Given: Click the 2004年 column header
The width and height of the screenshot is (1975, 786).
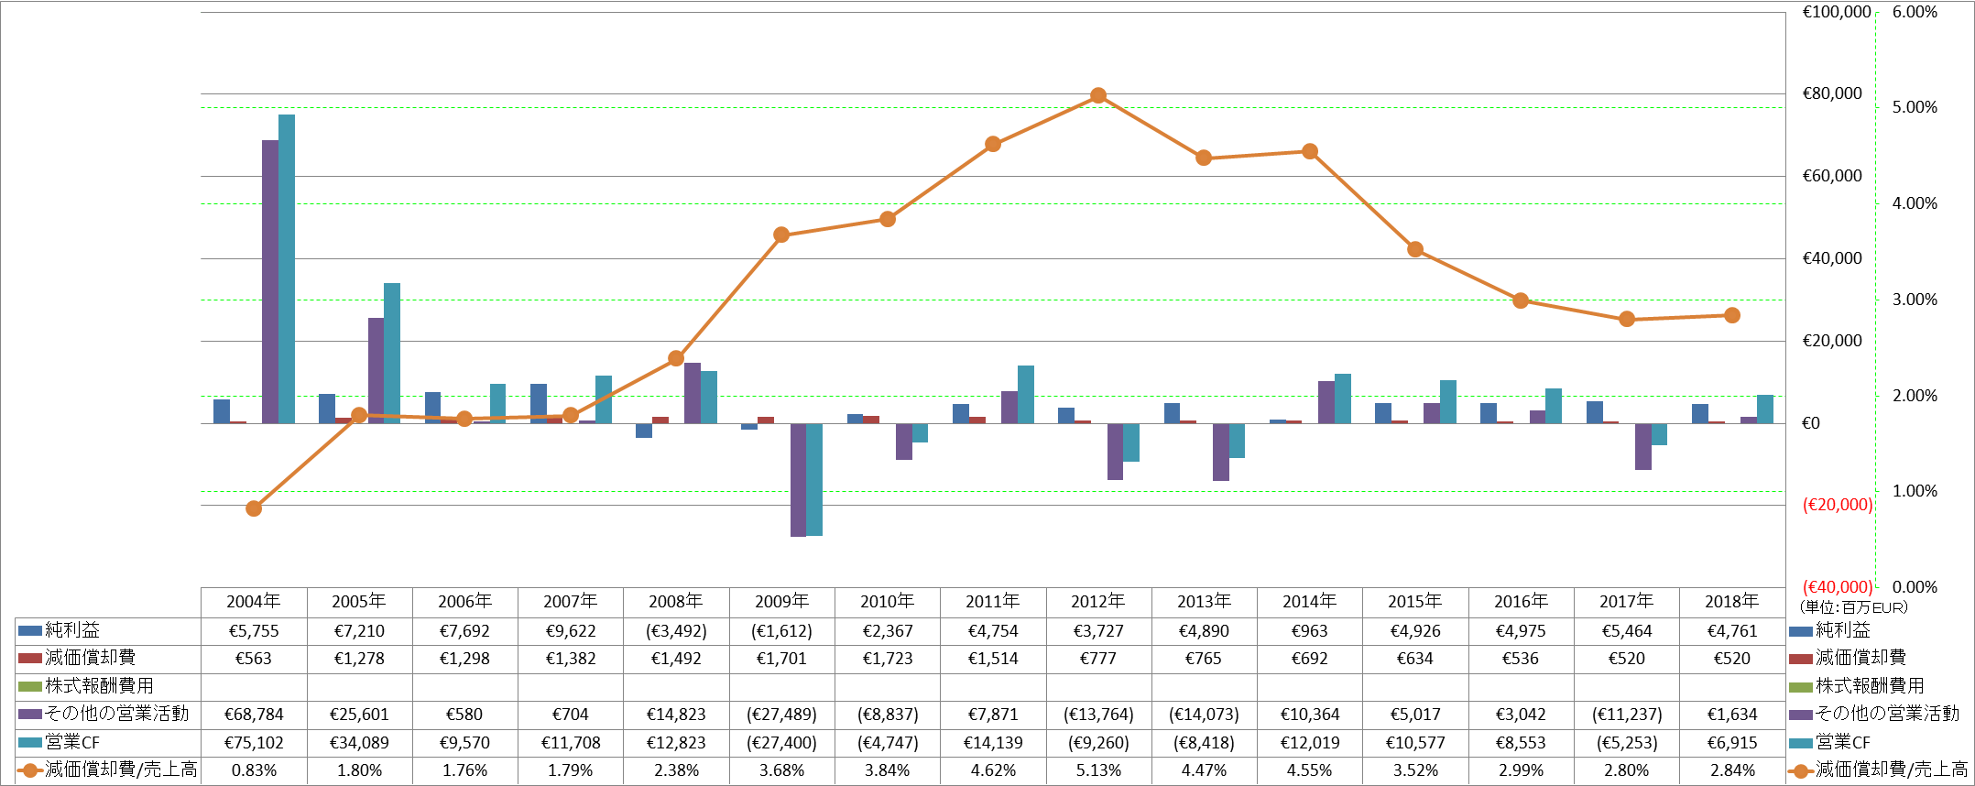Looking at the screenshot, I should pyautogui.click(x=254, y=602).
